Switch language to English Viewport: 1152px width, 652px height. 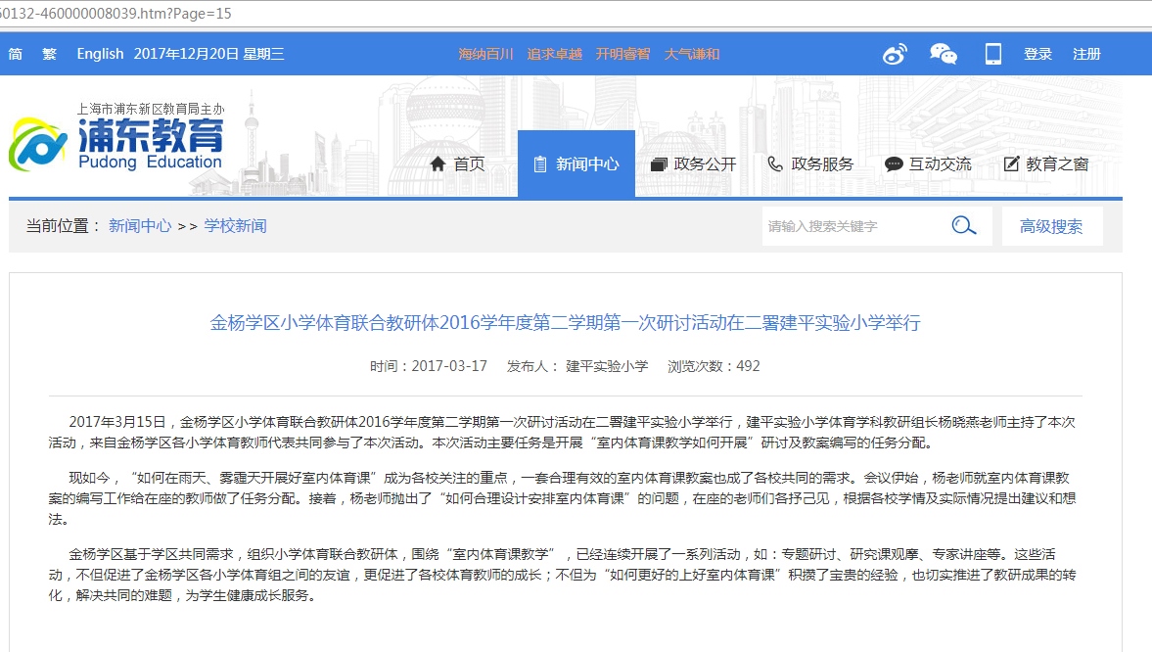(100, 54)
